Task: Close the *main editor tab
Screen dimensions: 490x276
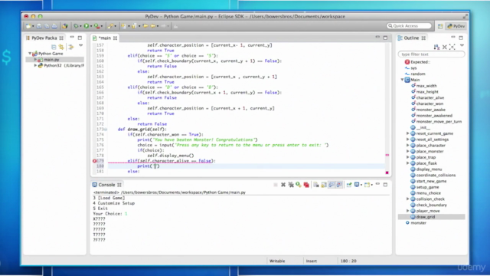Action: click(x=115, y=38)
